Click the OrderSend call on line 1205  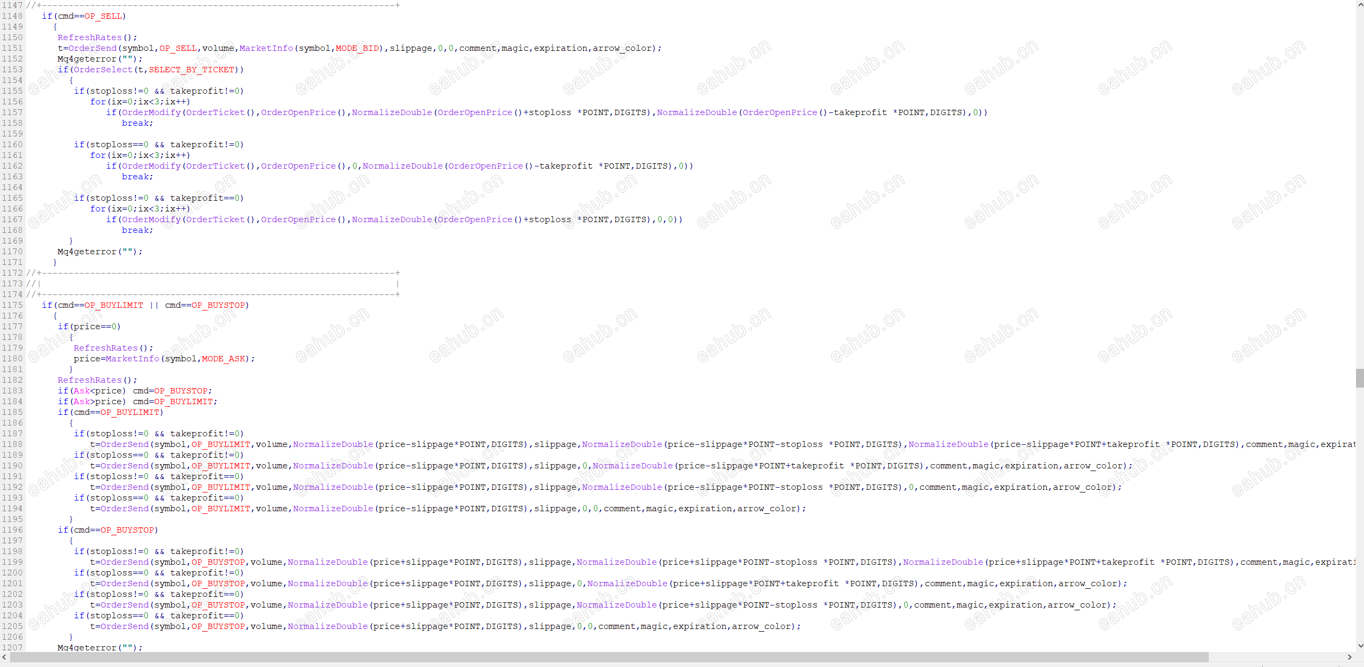445,626
